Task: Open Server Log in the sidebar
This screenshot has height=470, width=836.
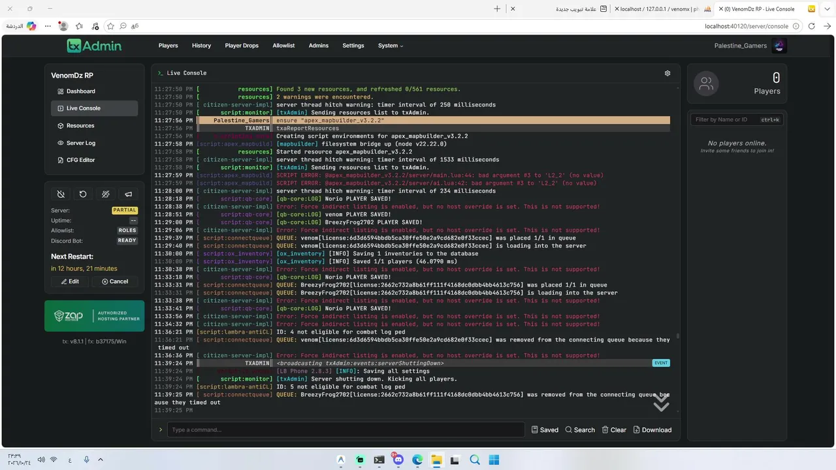Action: [94, 143]
